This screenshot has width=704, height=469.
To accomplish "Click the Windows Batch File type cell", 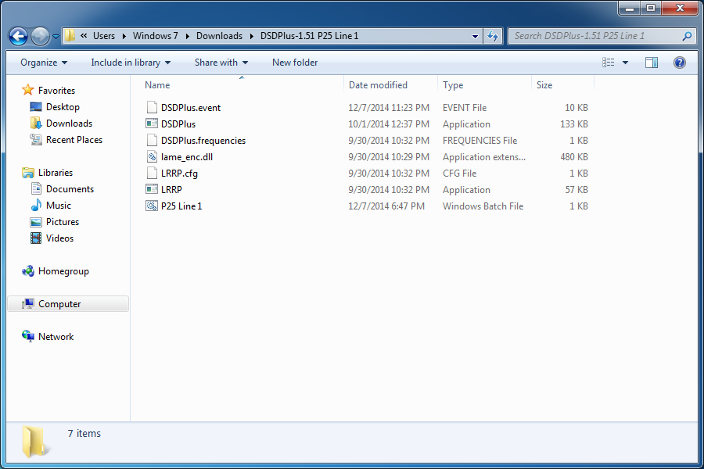I will pos(483,206).
